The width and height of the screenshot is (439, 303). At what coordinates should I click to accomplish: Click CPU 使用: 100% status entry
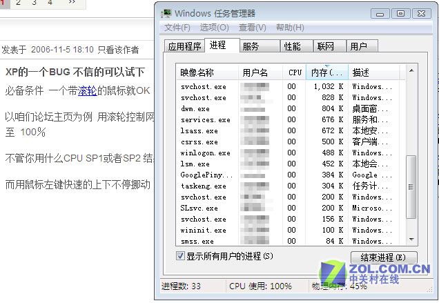[260, 286]
